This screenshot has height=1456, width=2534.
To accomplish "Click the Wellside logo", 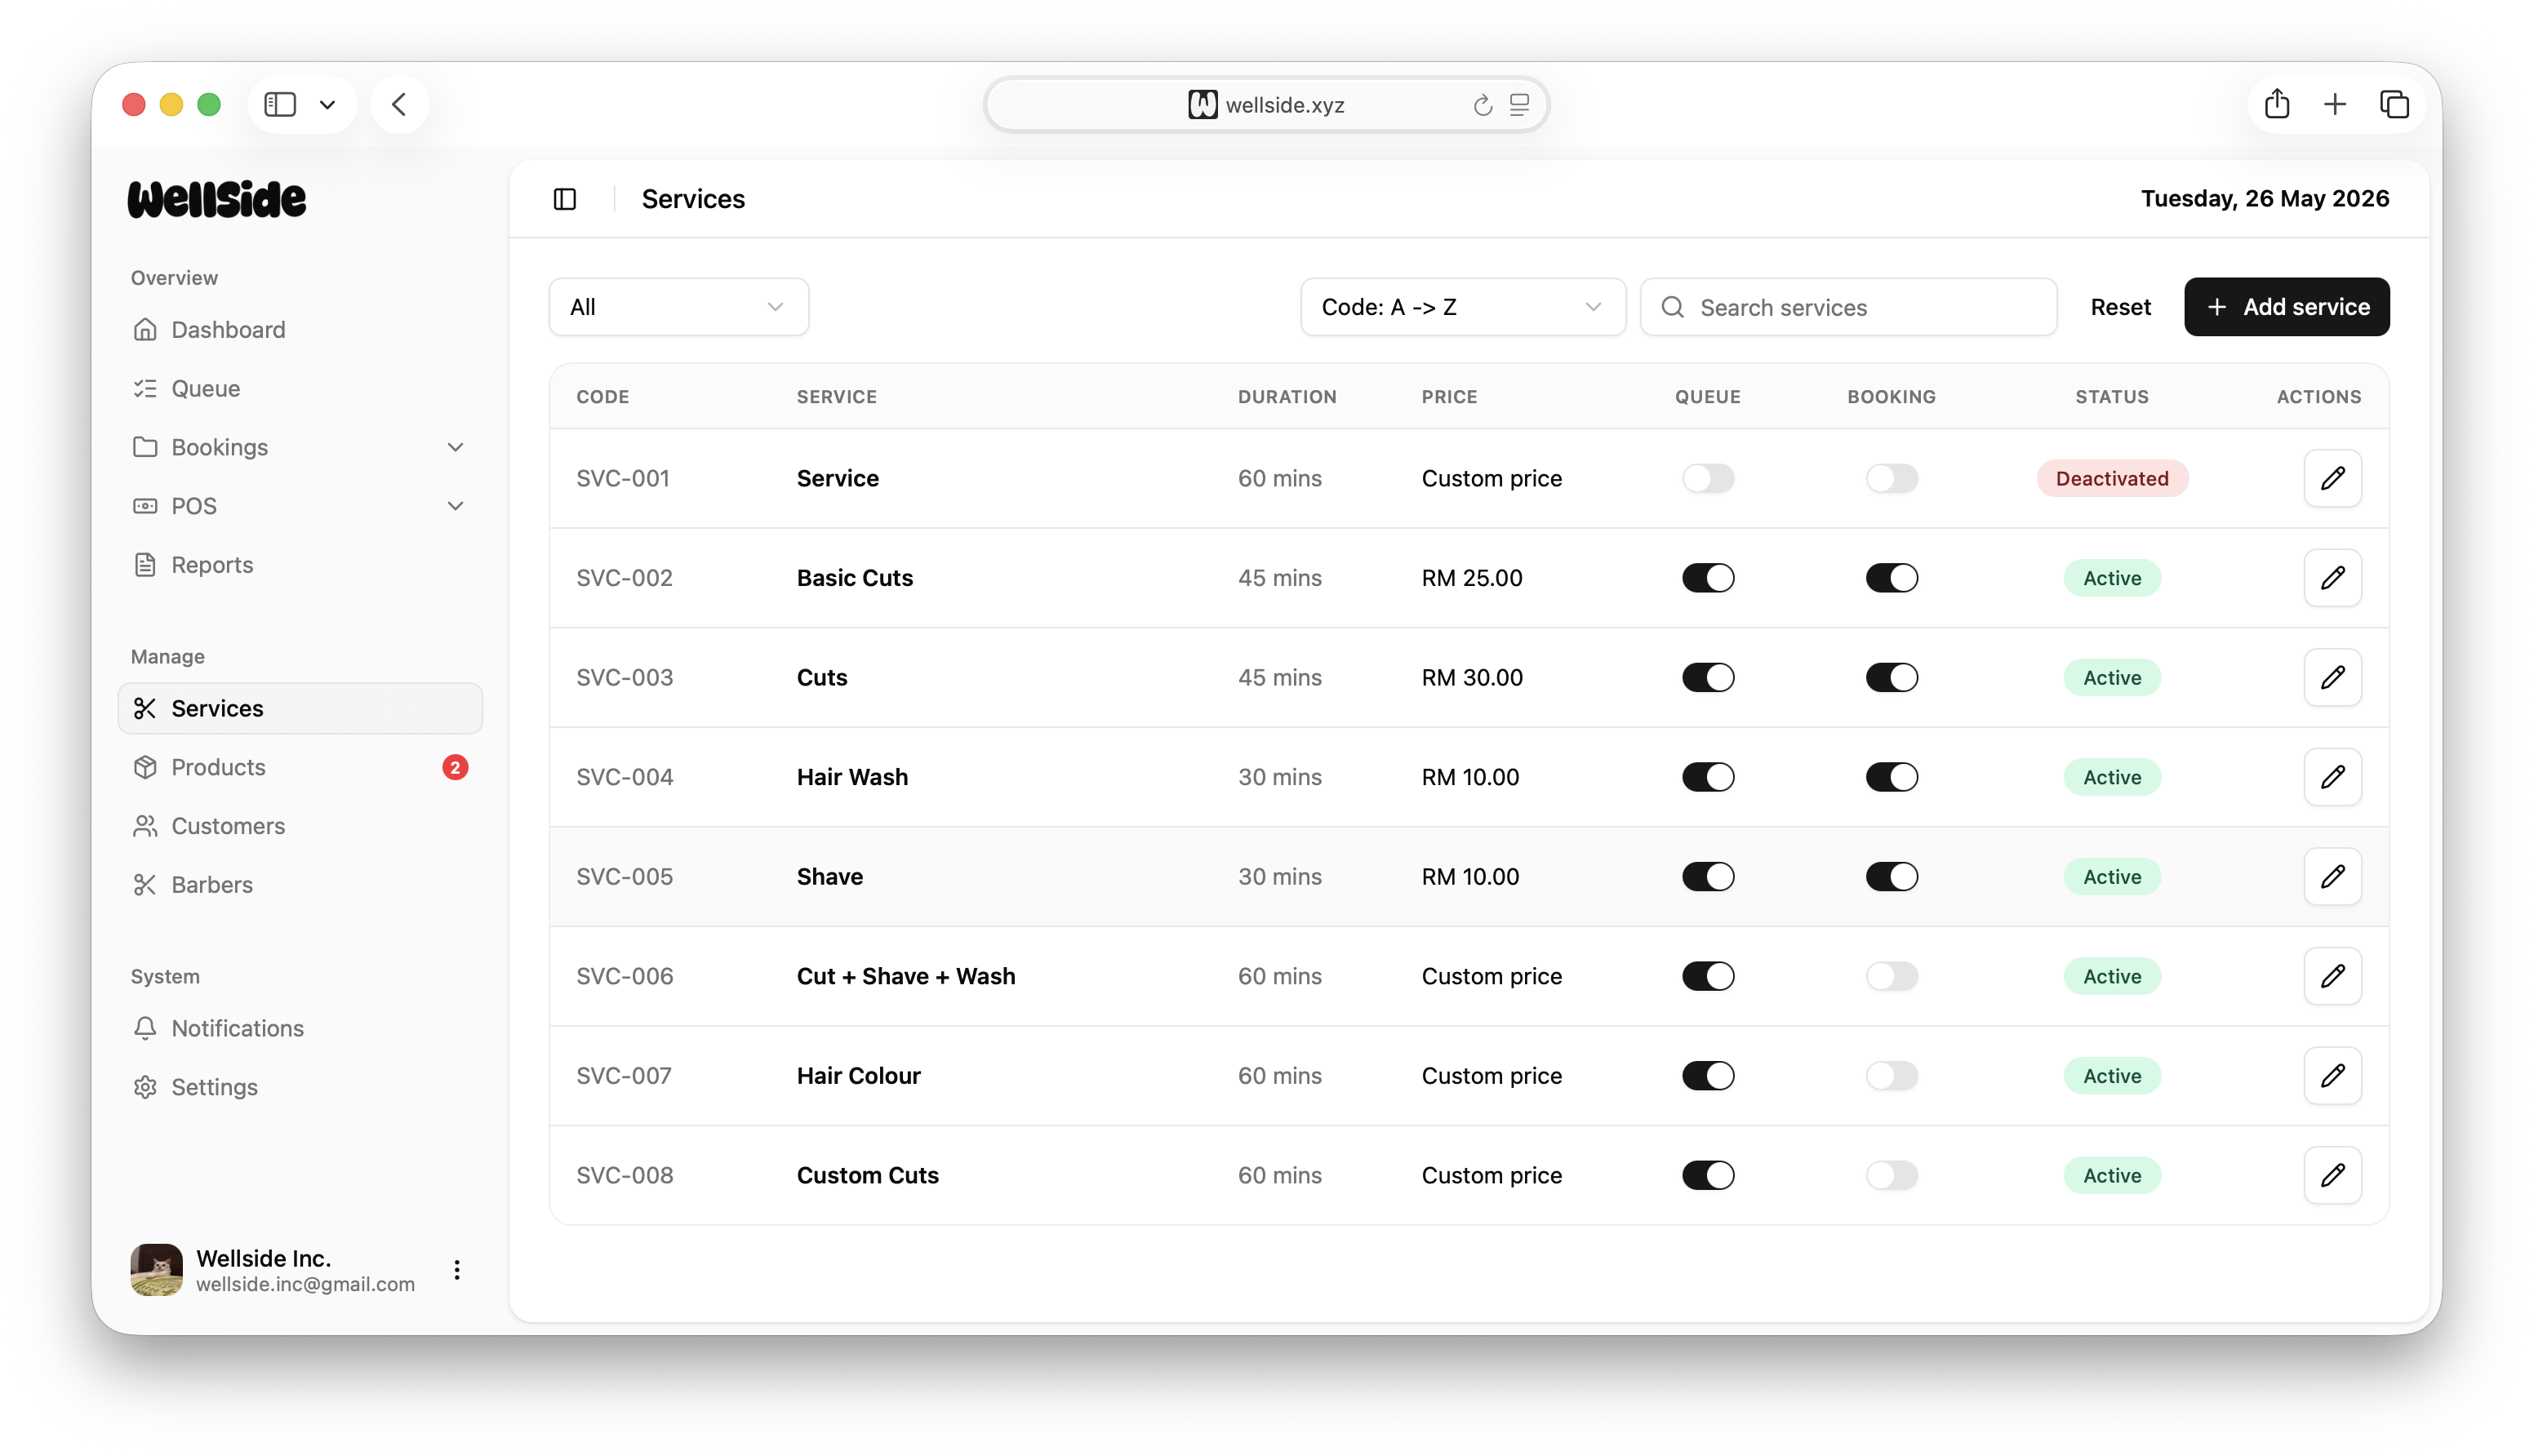I will (x=217, y=199).
